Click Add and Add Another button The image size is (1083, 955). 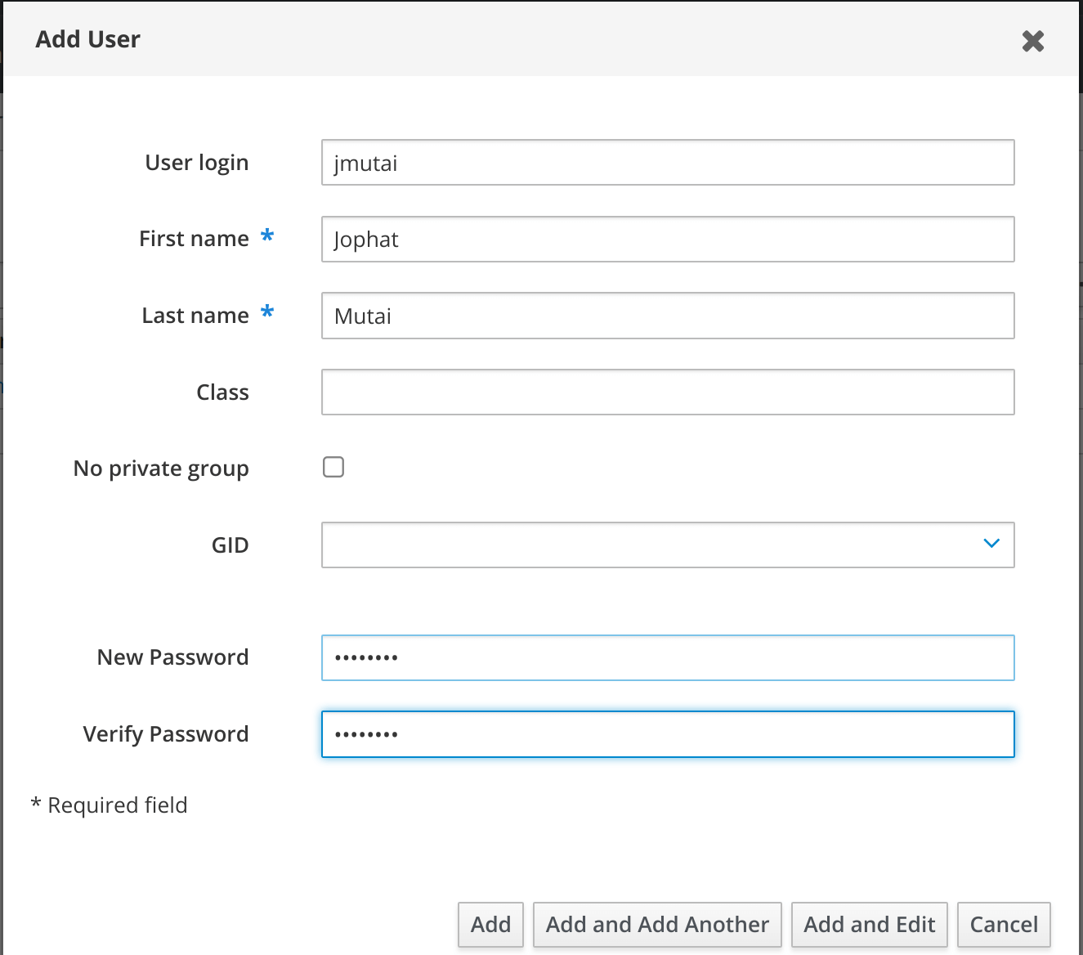click(x=657, y=925)
